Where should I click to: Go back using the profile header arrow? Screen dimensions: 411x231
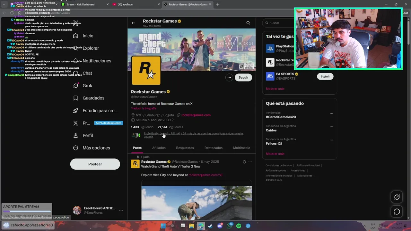[133, 23]
